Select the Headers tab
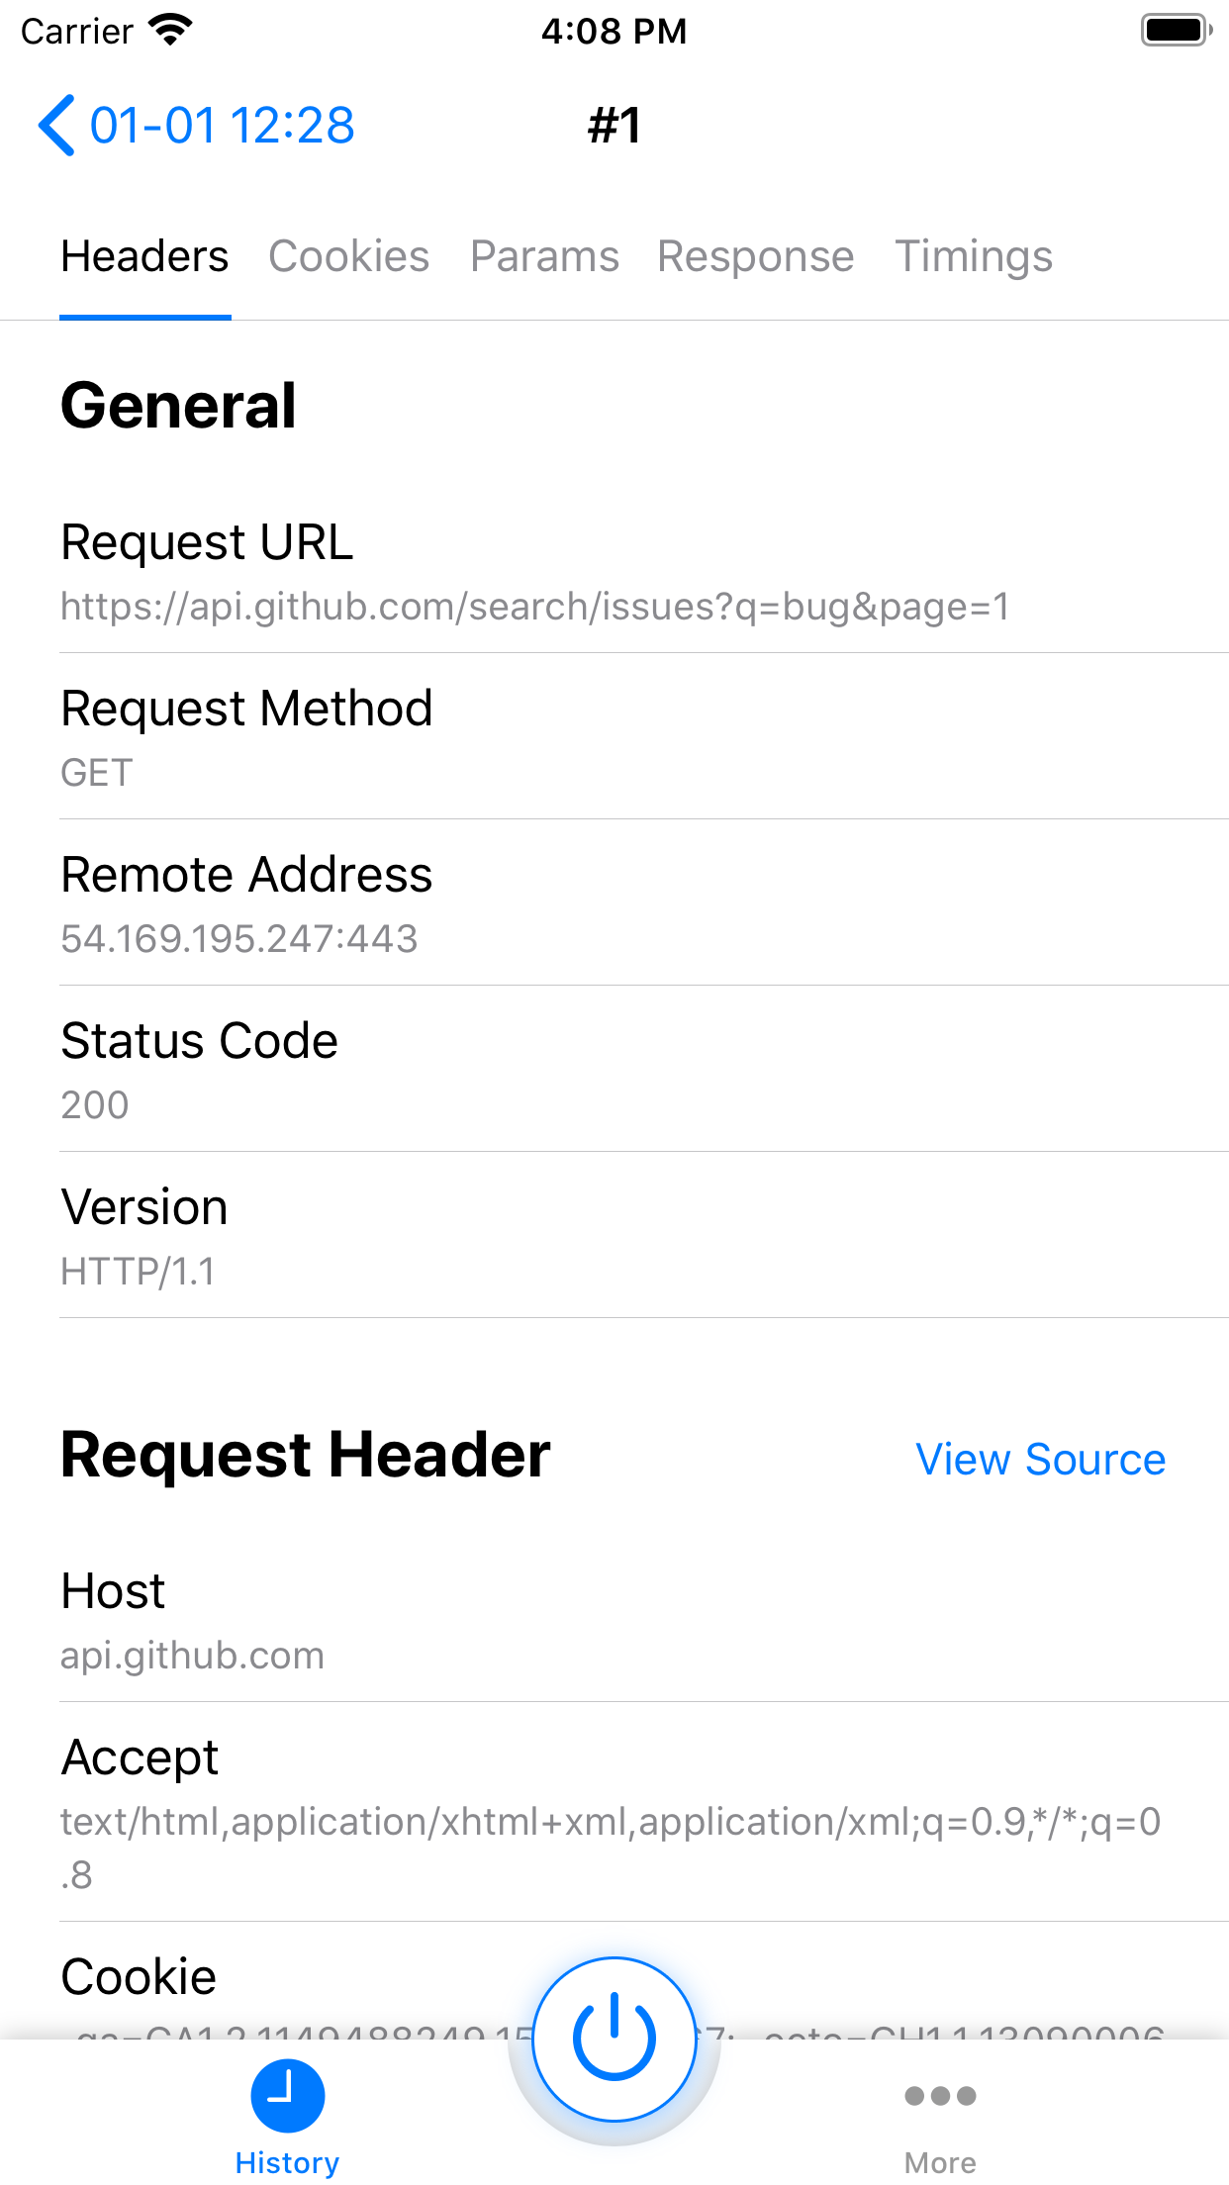The image size is (1229, 2185). (143, 255)
